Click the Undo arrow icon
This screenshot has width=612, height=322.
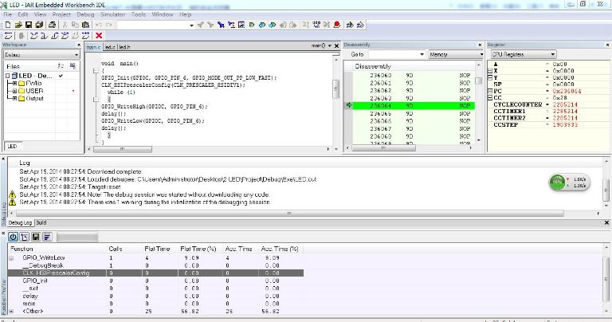[98, 25]
